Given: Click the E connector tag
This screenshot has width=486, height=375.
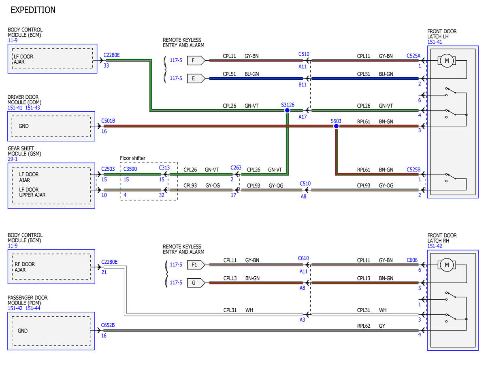Looking at the screenshot, I should (196, 78).
